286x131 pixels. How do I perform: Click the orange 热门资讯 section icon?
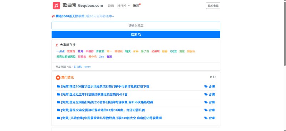[x=58, y=77]
